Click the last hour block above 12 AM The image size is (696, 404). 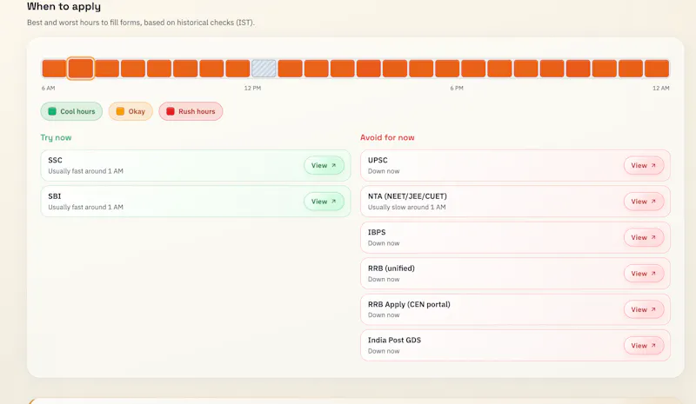pyautogui.click(x=657, y=69)
